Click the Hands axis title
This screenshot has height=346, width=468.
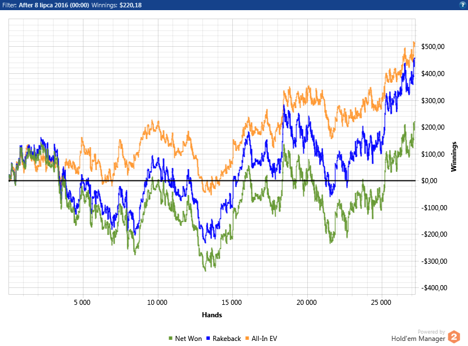[x=212, y=315]
